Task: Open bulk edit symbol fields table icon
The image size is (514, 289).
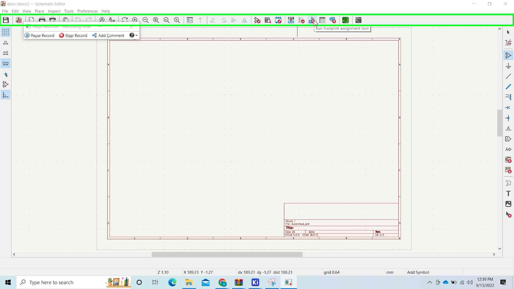Action: coord(323,20)
